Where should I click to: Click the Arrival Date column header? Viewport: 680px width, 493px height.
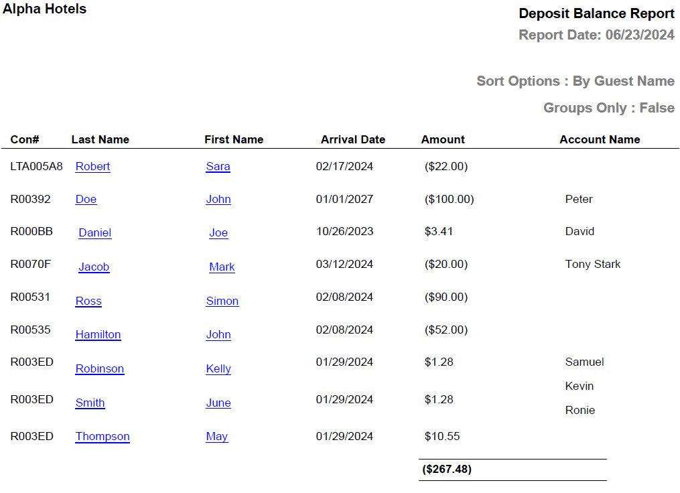[353, 139]
